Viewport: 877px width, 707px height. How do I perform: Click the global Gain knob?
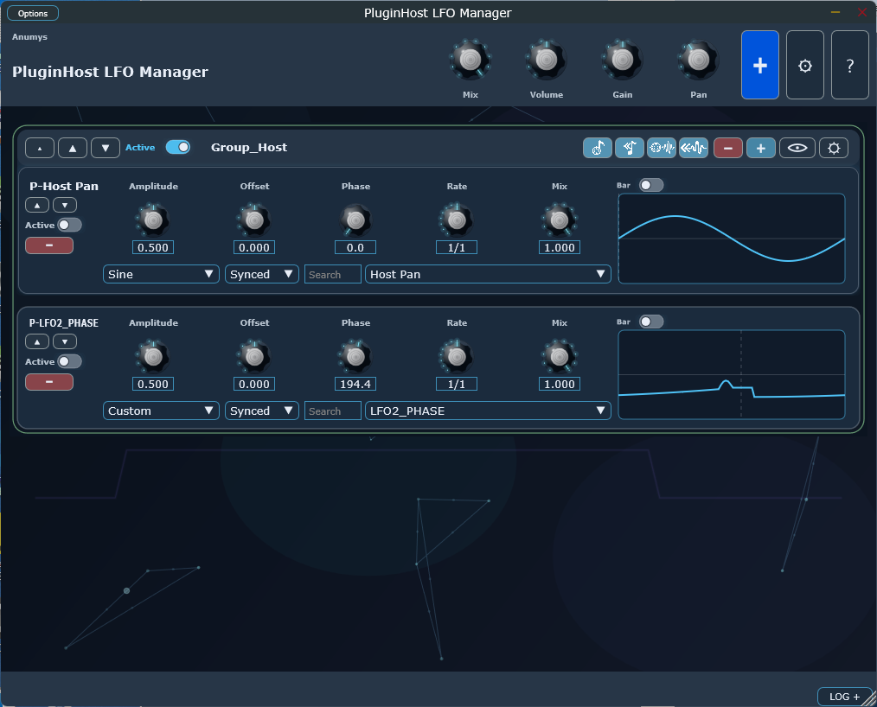pos(622,60)
